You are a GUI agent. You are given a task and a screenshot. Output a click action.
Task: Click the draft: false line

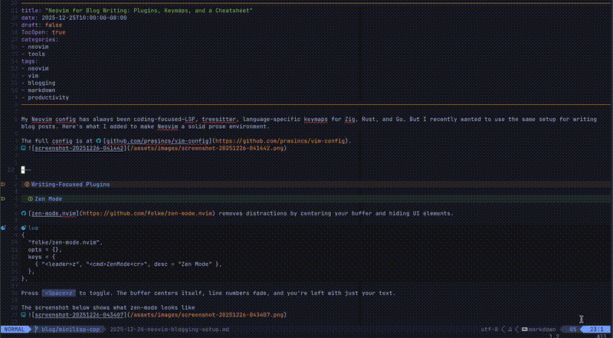(41, 25)
